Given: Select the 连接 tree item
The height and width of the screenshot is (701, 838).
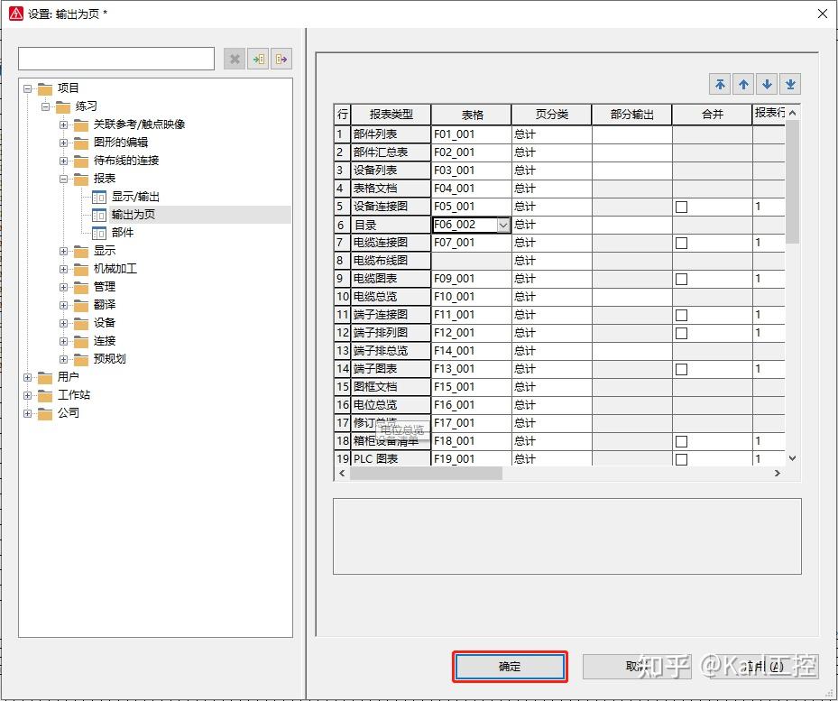Looking at the screenshot, I should coord(105,341).
